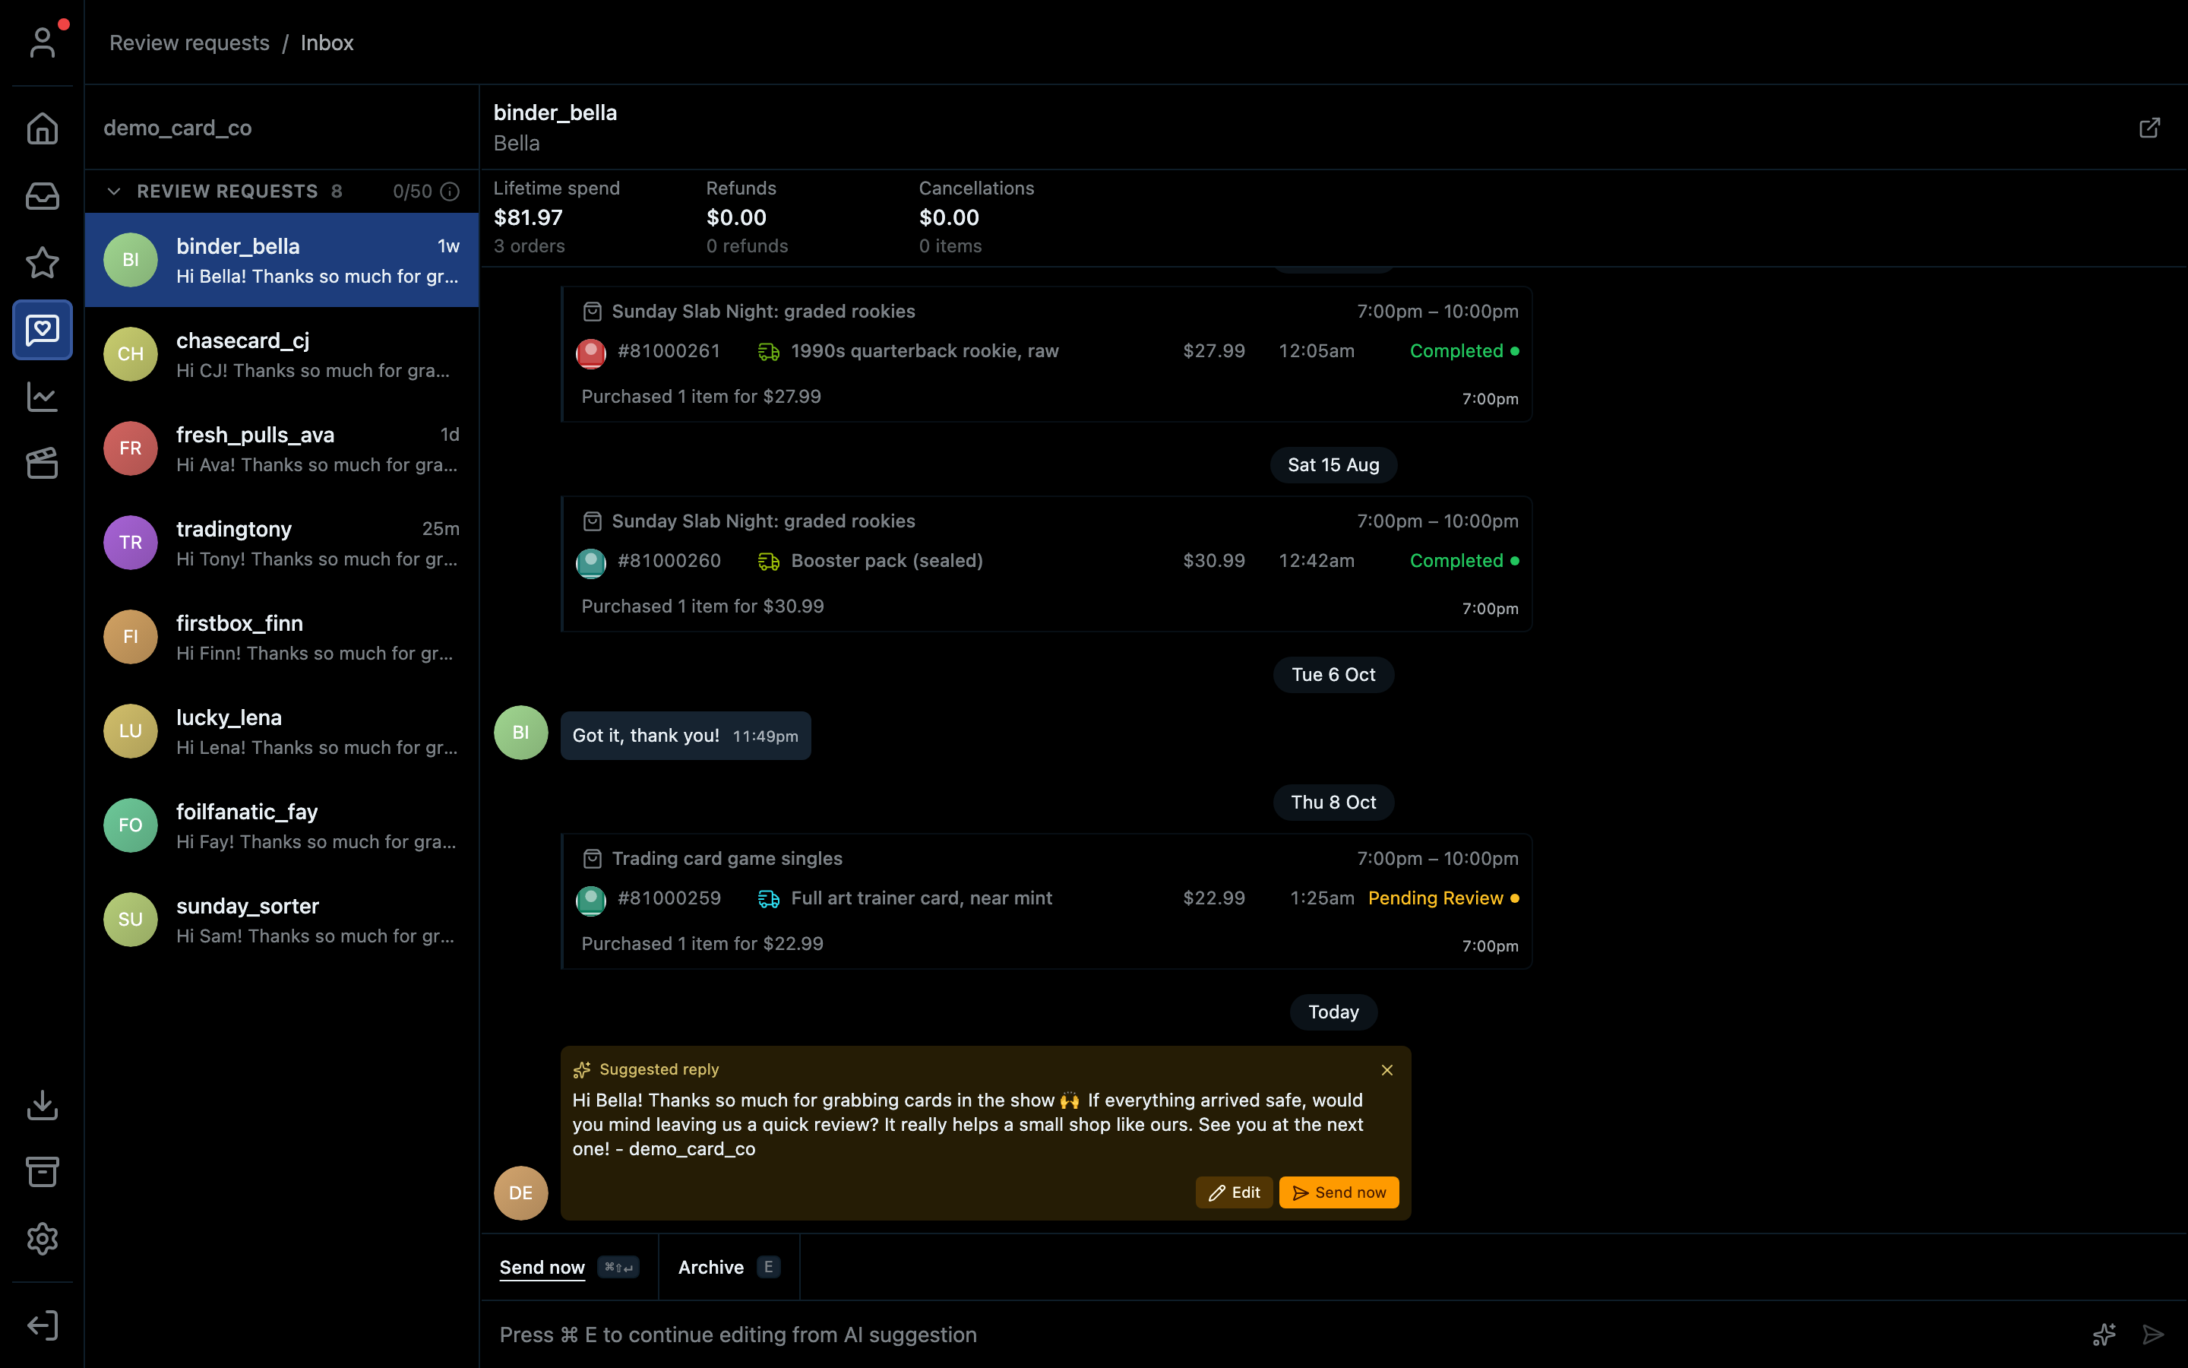2188x1368 pixels.
Task: Go to Home via sidebar house icon
Action: [x=43, y=128]
